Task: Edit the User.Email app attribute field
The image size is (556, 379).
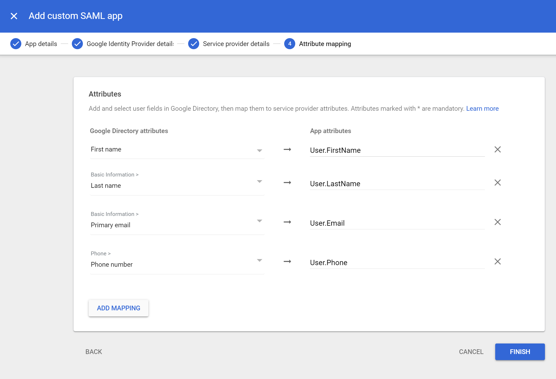Action: point(397,223)
